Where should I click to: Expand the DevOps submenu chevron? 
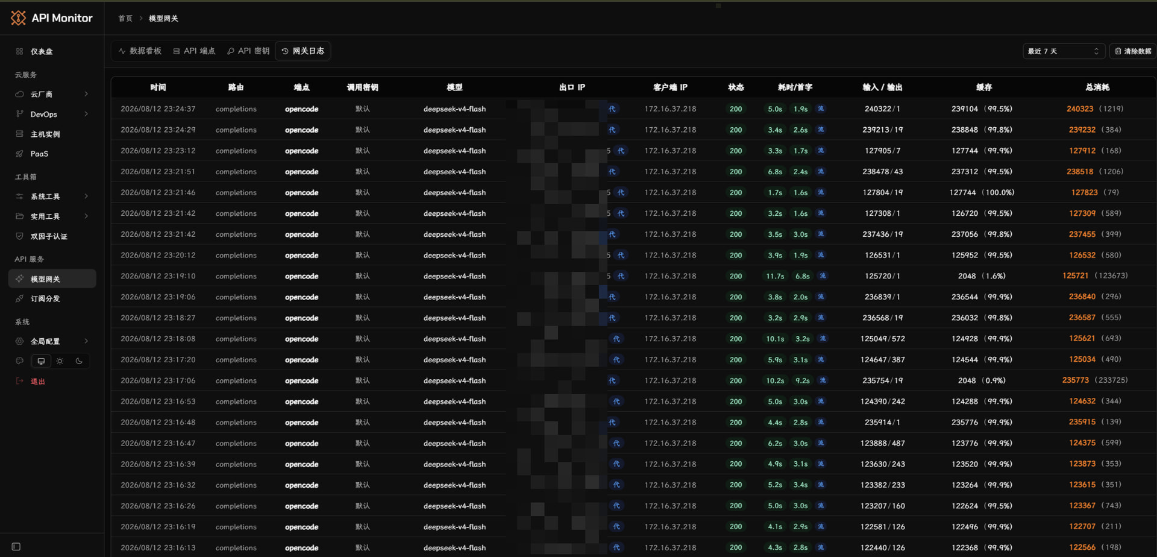point(86,114)
